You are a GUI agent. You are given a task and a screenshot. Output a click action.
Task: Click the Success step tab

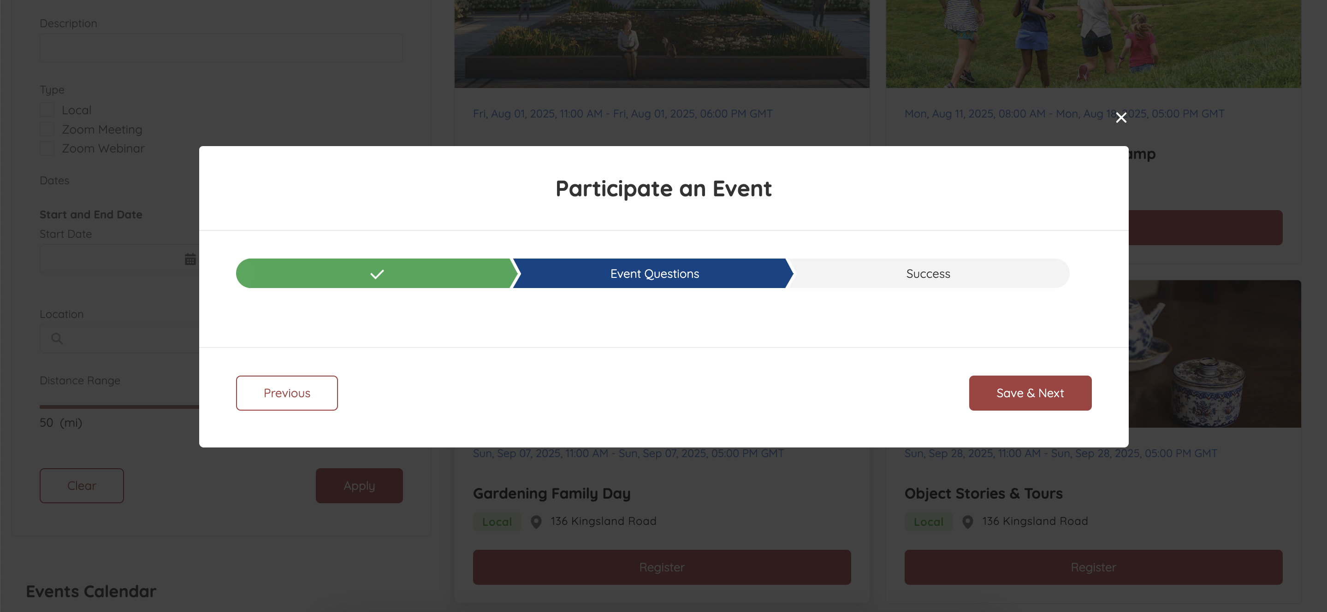pos(928,273)
